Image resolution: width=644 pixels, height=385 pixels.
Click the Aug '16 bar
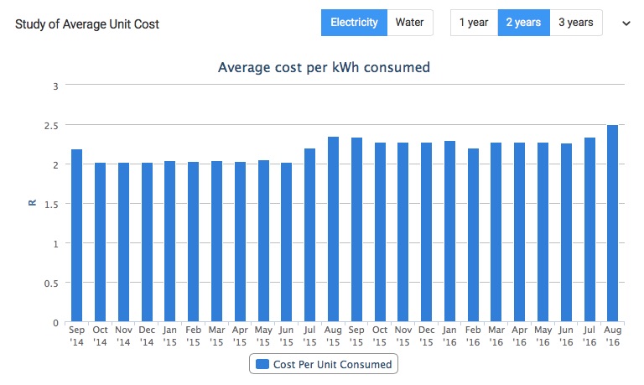(x=613, y=224)
